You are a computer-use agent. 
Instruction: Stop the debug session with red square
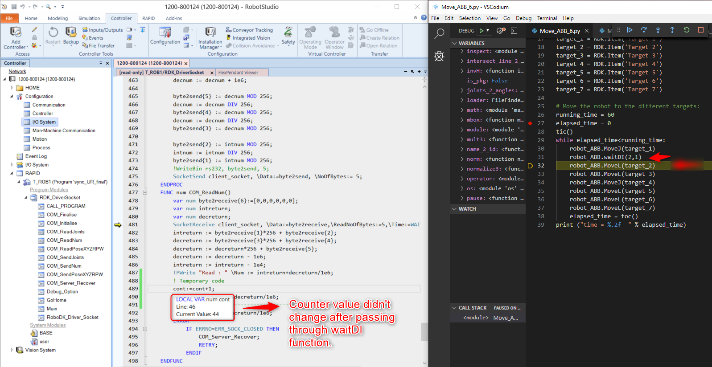tap(701, 30)
